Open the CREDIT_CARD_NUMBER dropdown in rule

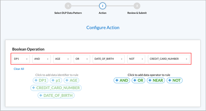click(169, 59)
